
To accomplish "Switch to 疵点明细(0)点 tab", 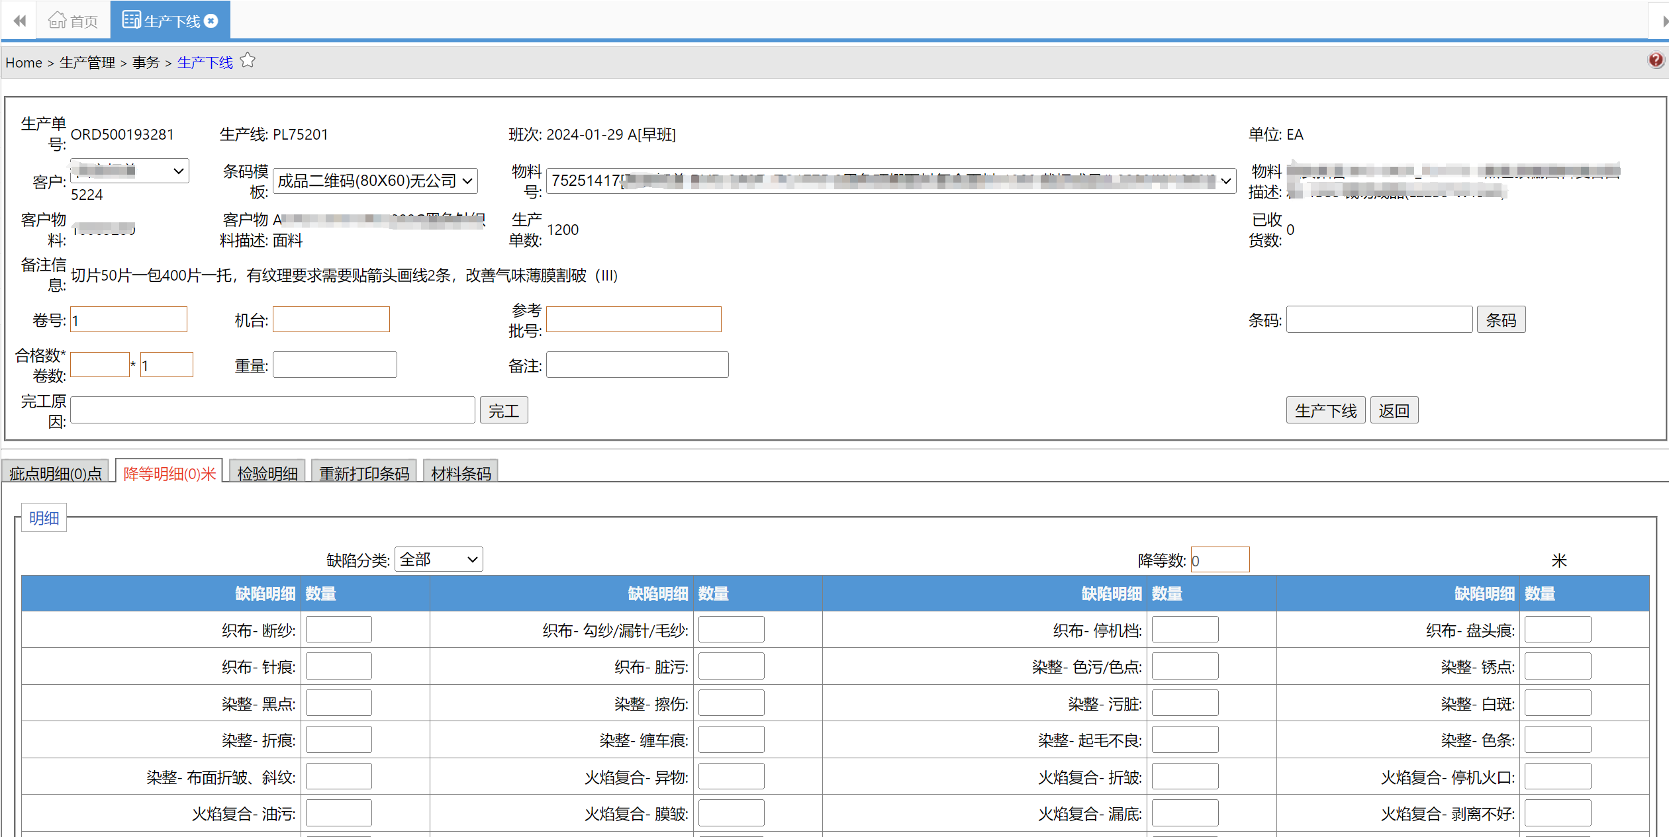I will pyautogui.click(x=56, y=472).
